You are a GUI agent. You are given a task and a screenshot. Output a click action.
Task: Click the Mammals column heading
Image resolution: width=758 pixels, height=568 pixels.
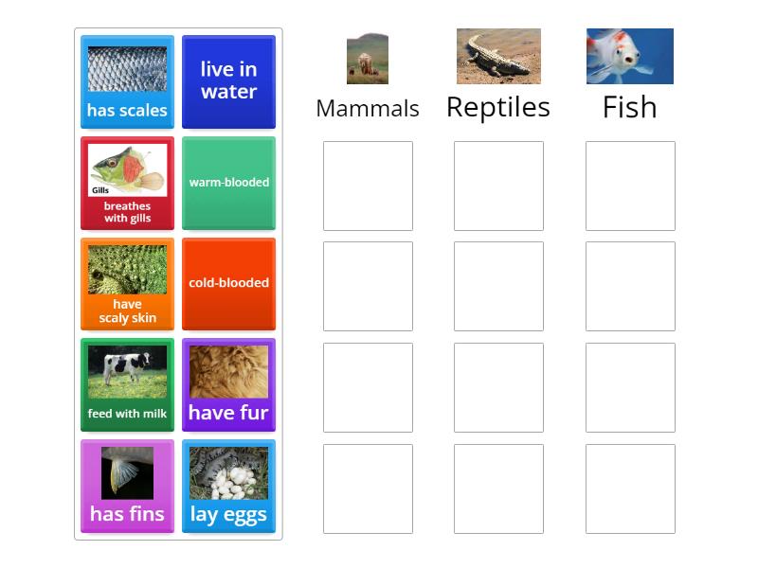coord(368,108)
